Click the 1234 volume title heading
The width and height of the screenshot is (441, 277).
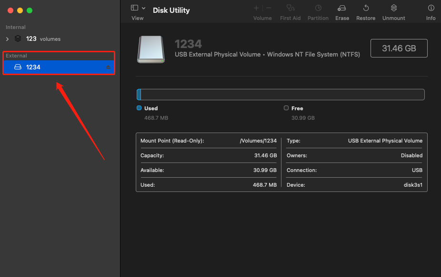[188, 44]
